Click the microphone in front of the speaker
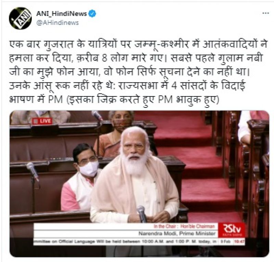This screenshot has height=262, width=274. click(141, 214)
